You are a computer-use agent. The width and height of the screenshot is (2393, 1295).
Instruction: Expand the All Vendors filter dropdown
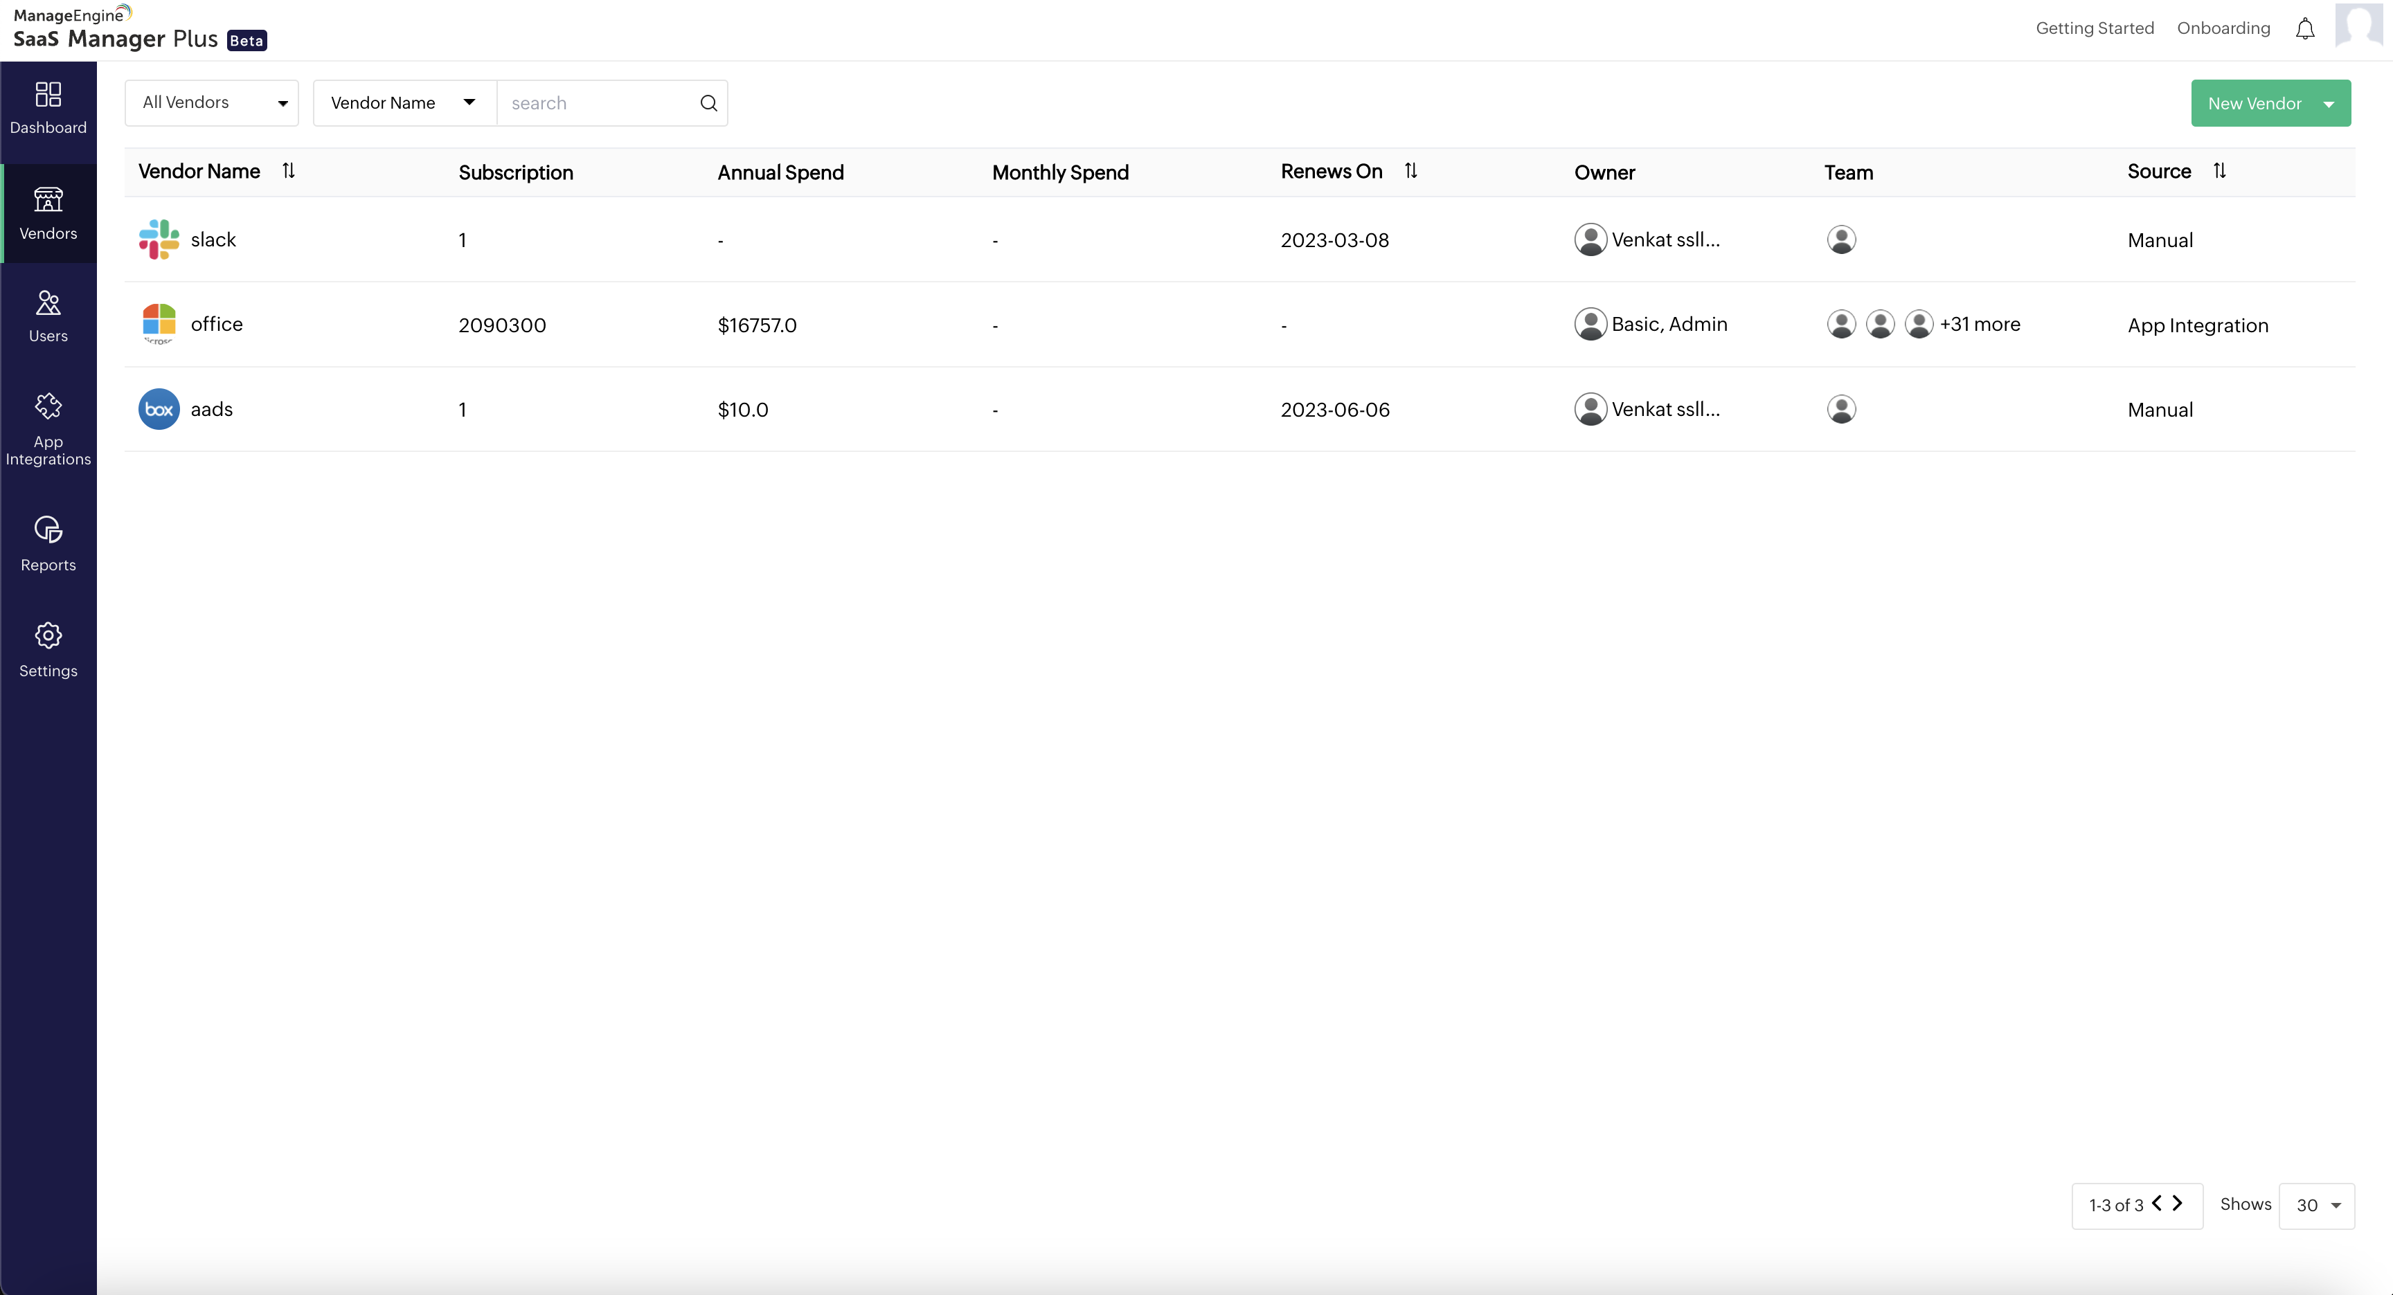[x=212, y=103]
